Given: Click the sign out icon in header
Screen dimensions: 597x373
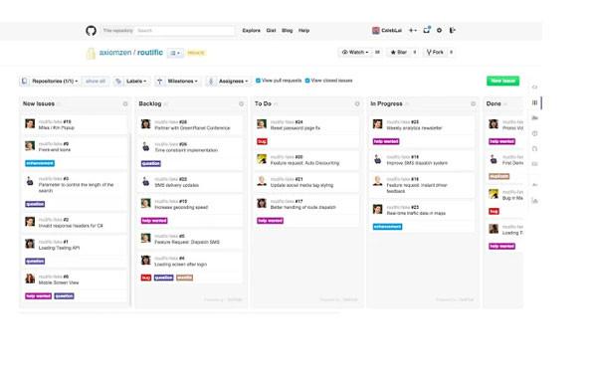Looking at the screenshot, I should pos(452,30).
